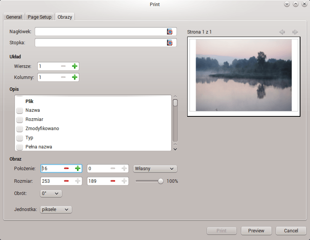Decrease vertical Położenie value 0
The image size is (310, 240).
[113, 168]
